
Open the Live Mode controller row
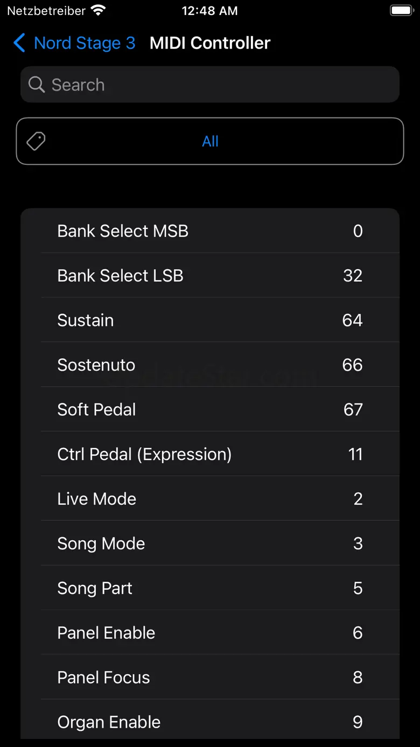(x=210, y=499)
